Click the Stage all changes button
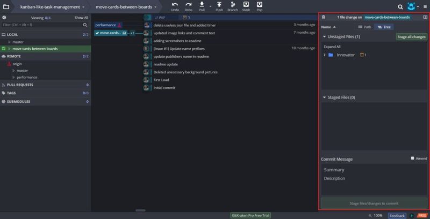Viewport: 430px width, 219px height. tap(411, 37)
